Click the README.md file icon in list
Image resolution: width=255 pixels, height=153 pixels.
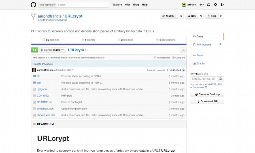(34, 102)
